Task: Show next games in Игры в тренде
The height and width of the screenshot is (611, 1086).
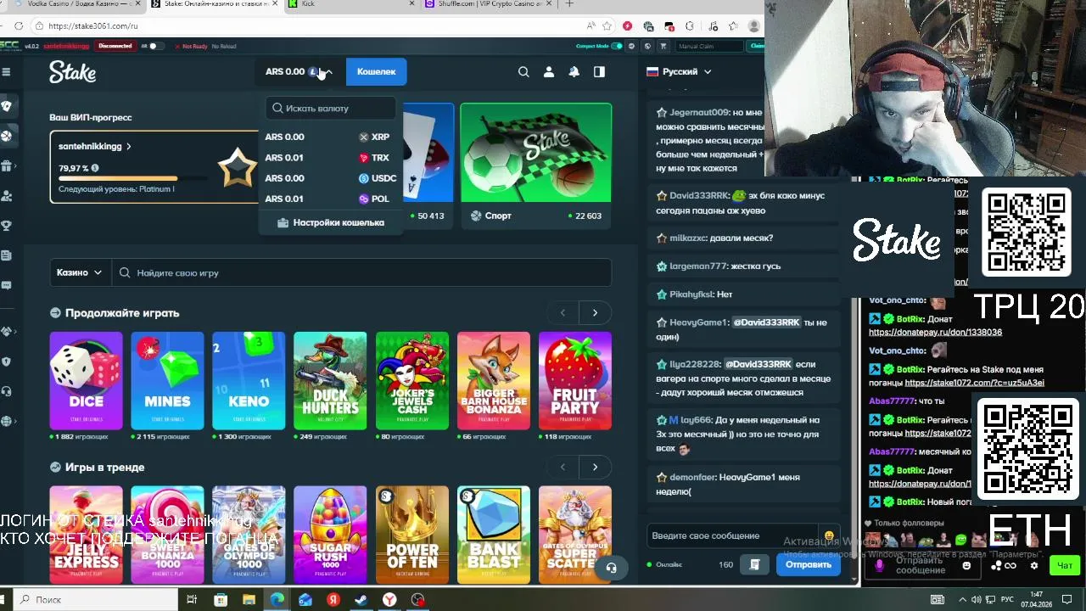Action: point(595,468)
